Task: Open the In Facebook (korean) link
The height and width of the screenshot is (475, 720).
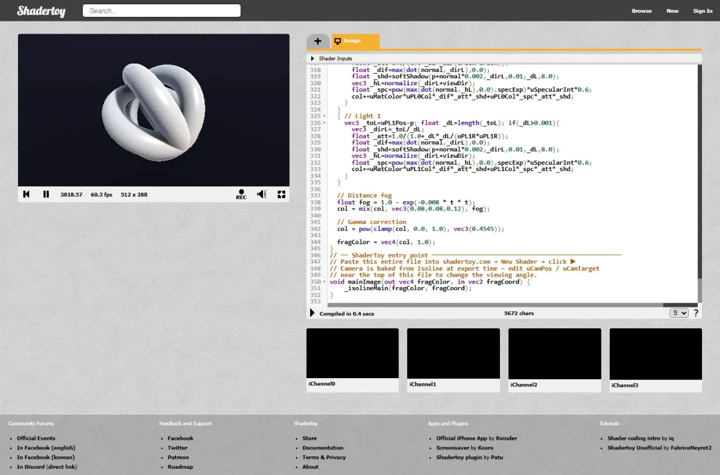Action: coord(46,458)
